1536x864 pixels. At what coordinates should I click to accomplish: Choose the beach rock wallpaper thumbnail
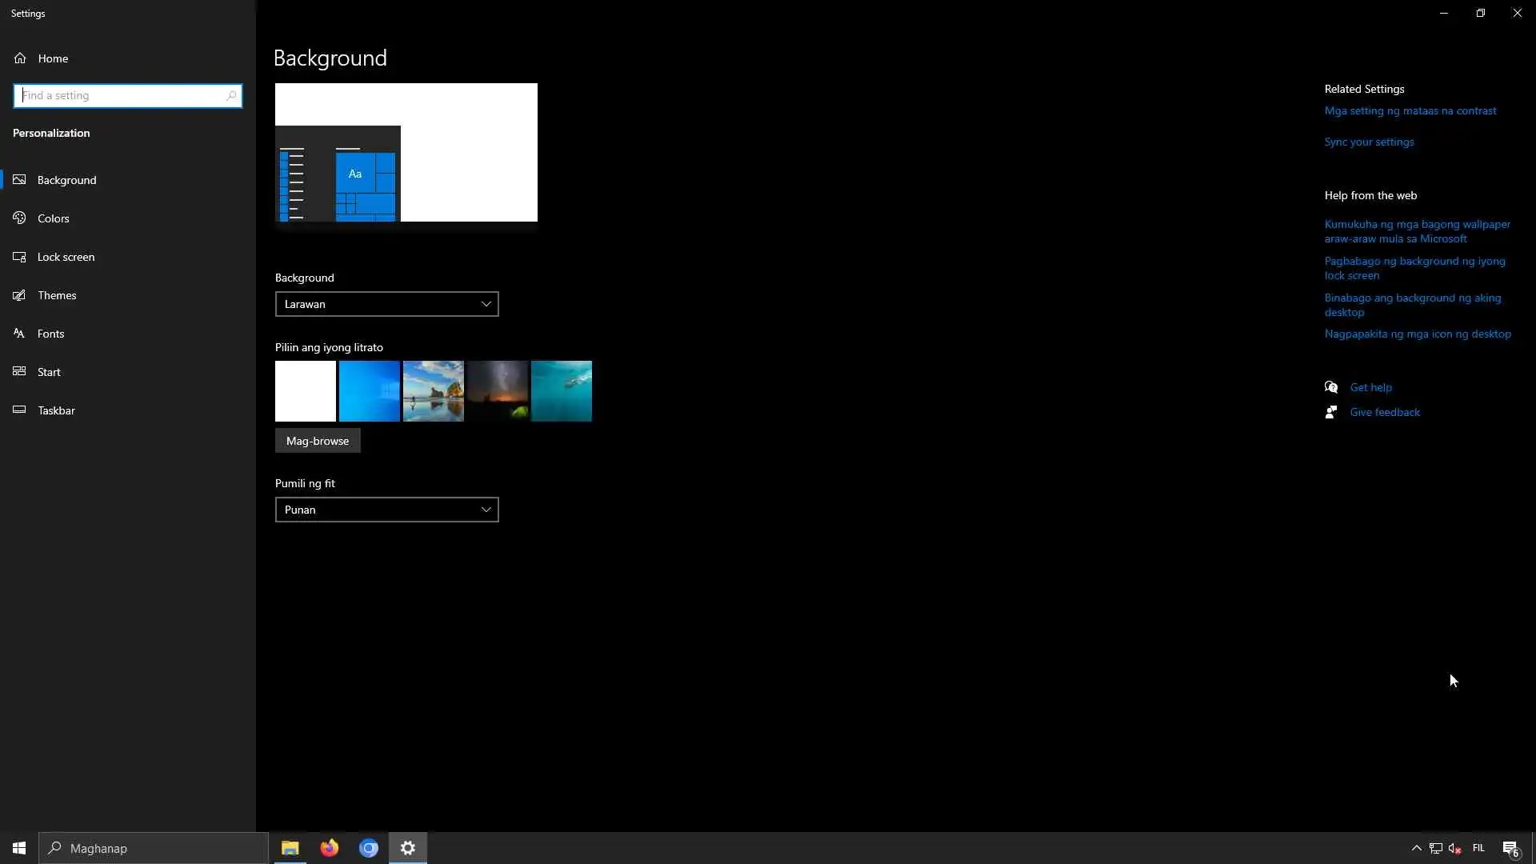click(434, 391)
